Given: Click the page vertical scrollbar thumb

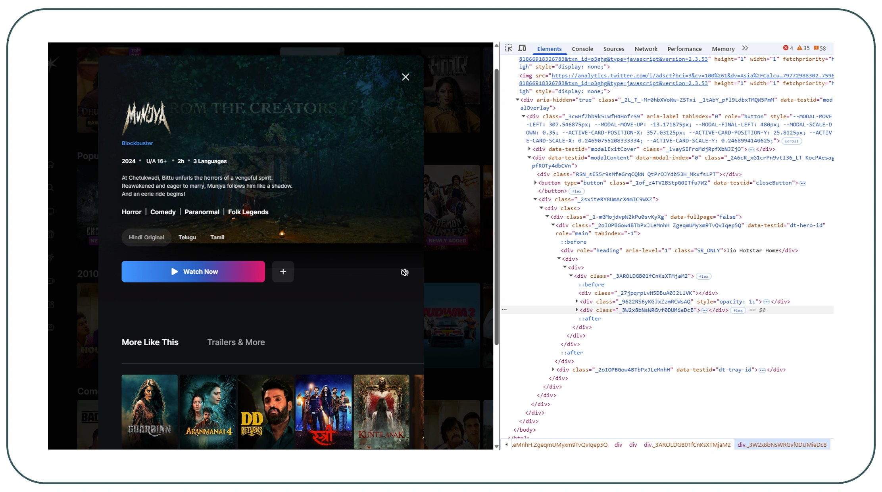Looking at the screenshot, I should coord(496,207).
